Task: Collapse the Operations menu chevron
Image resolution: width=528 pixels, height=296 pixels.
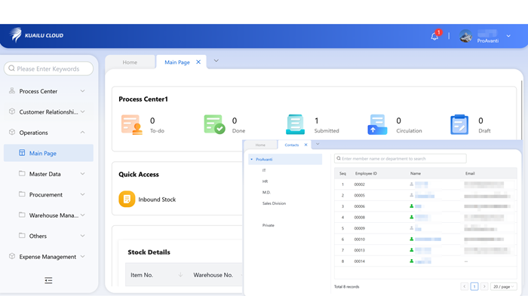Action: coord(82,133)
